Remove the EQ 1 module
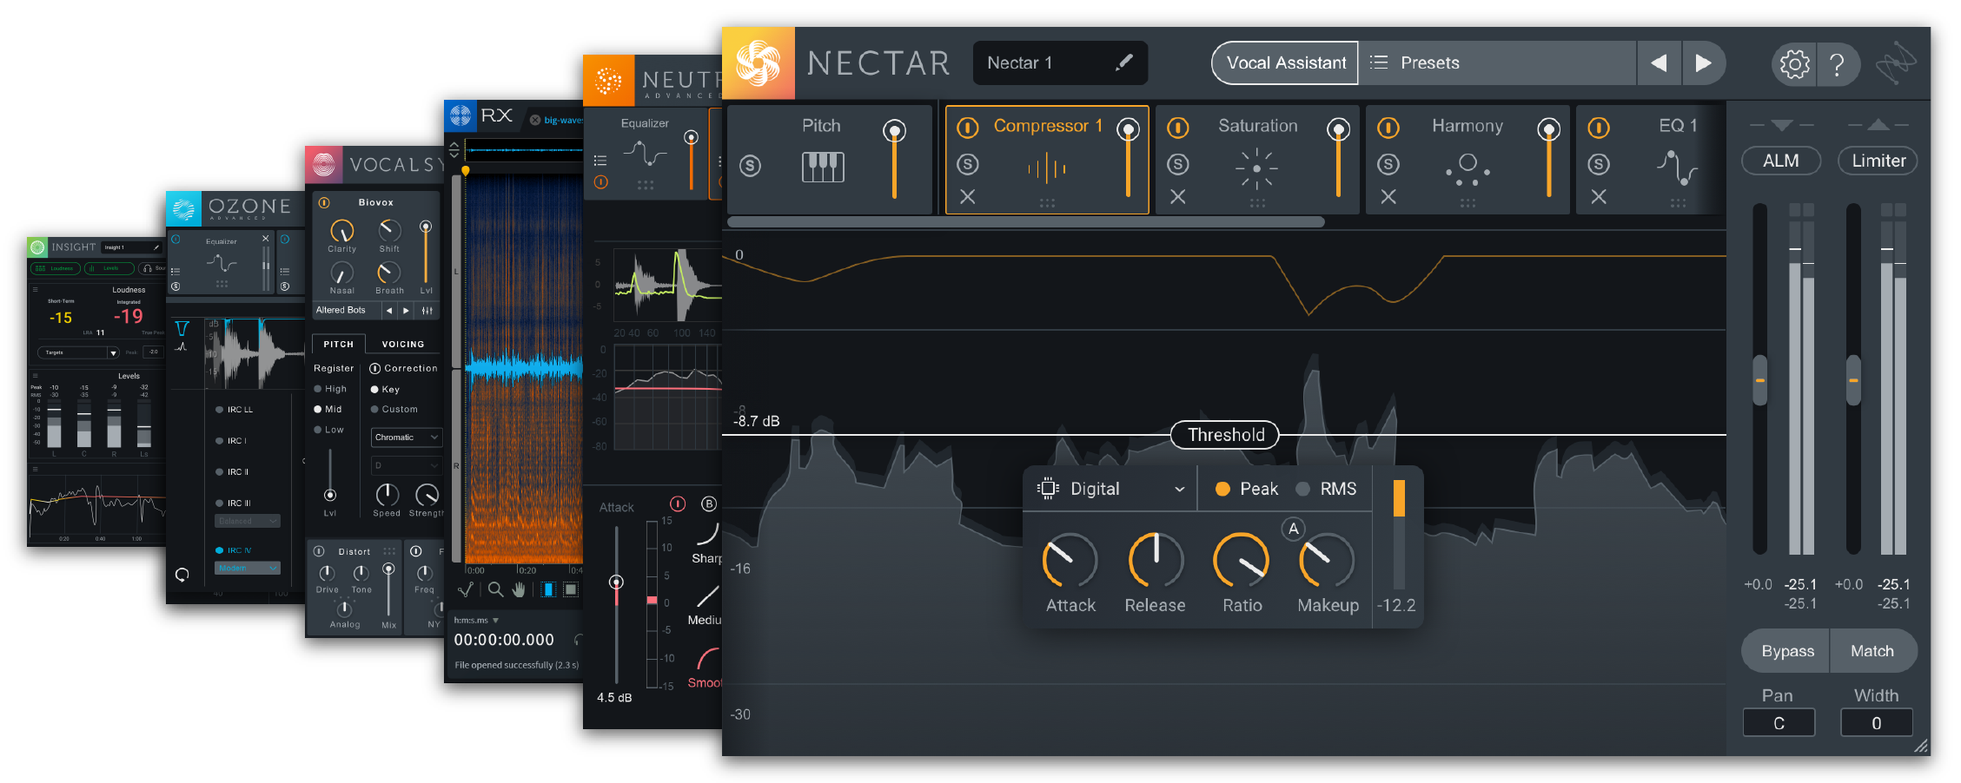Image resolution: width=1961 pixels, height=783 pixels. [1599, 197]
